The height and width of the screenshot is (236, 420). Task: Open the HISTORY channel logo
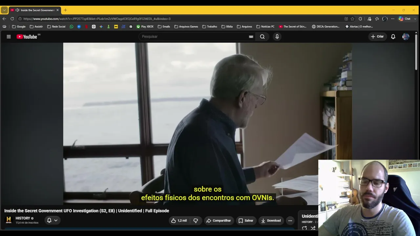pos(9,220)
